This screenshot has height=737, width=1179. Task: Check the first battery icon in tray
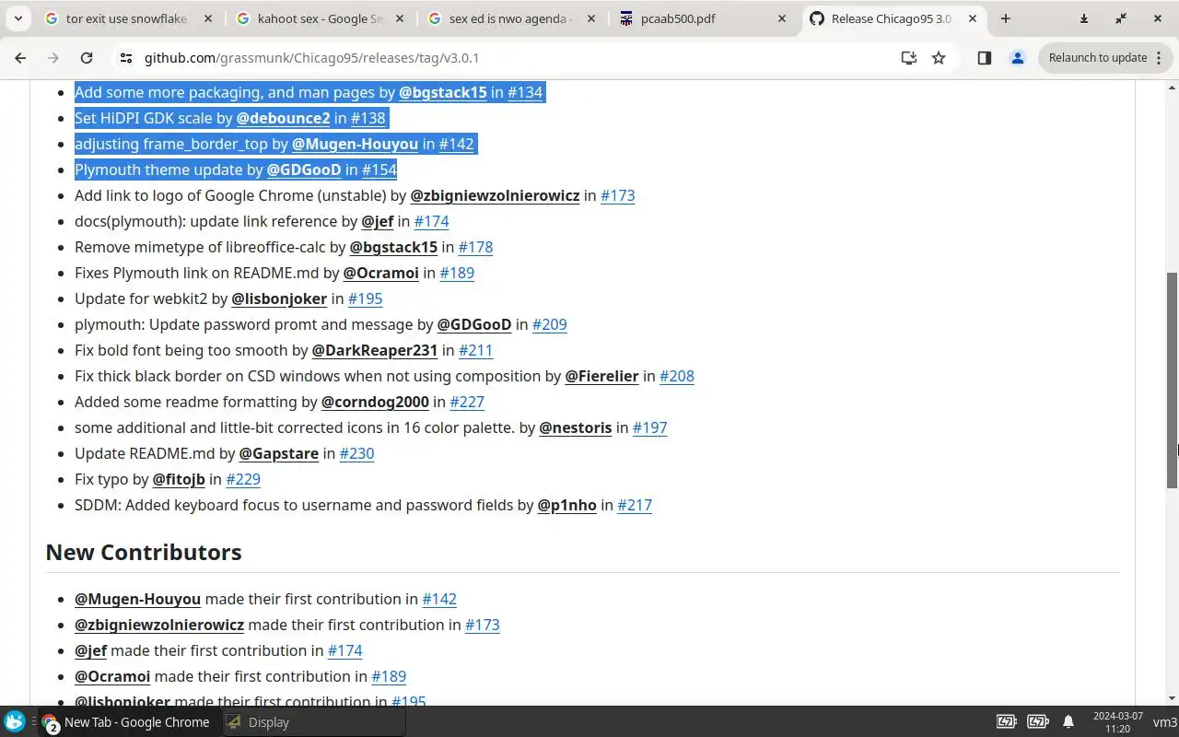pyautogui.click(x=1007, y=722)
